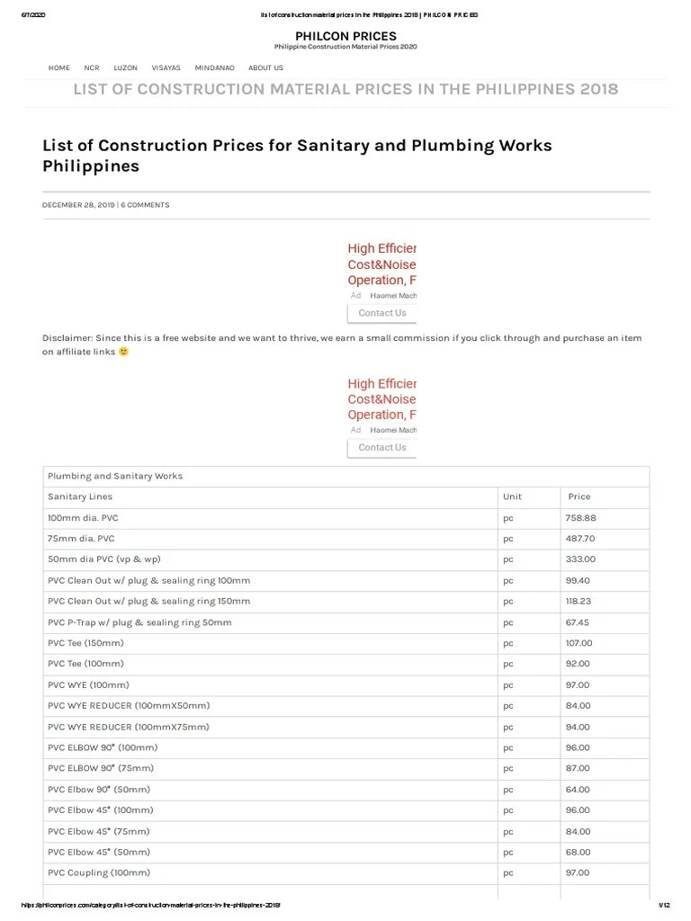691x921 pixels.
Task: Visit the ABOUT US page
Action: pyautogui.click(x=265, y=67)
